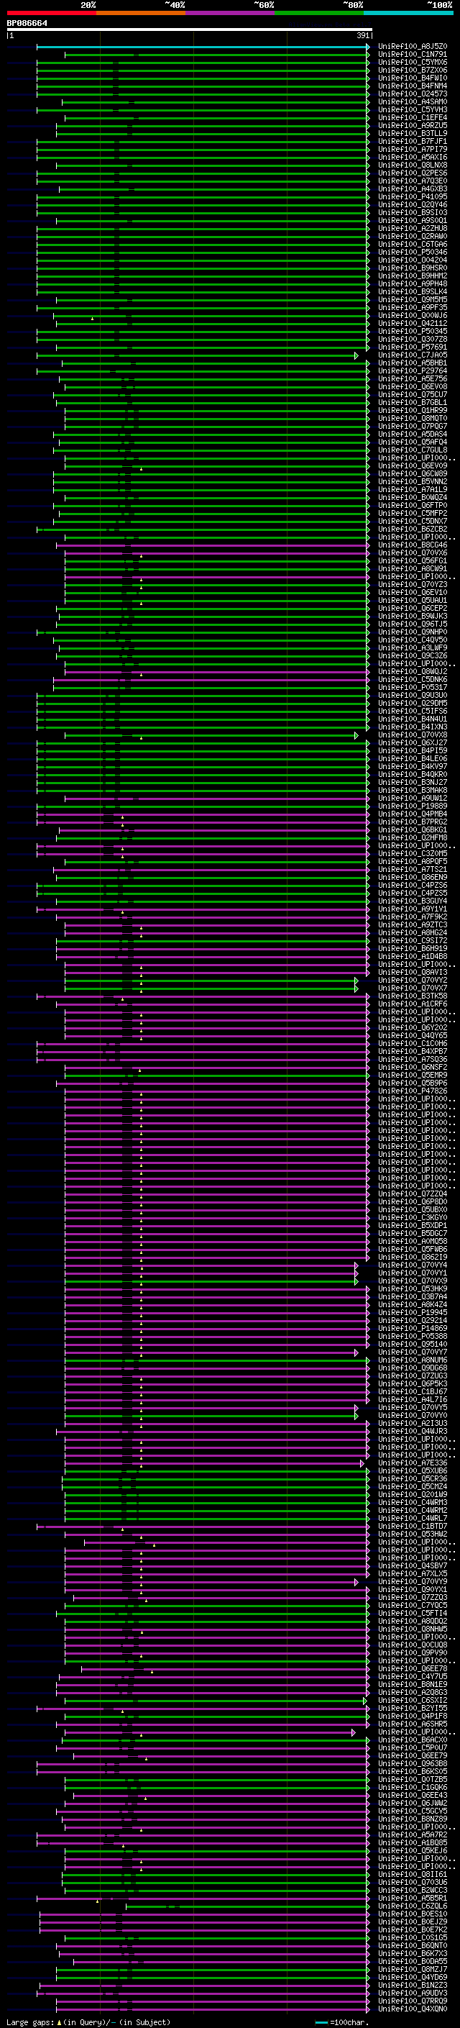Click the UniRef100_B5VNN2 label
Screen dimensions: 460x2028
click(413, 481)
